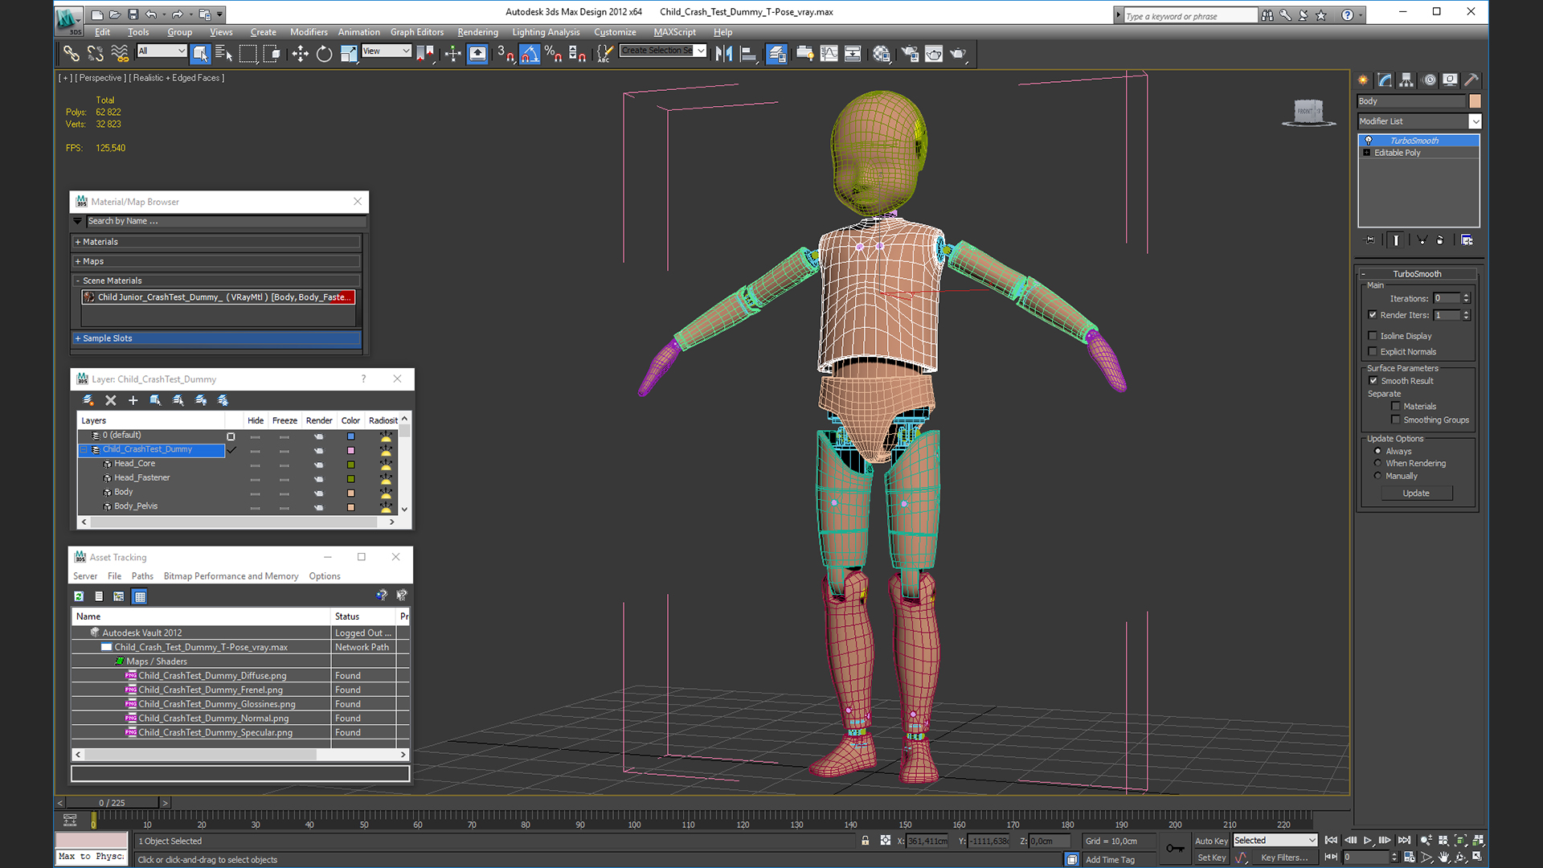Click the Body object color swatch

point(1475,101)
